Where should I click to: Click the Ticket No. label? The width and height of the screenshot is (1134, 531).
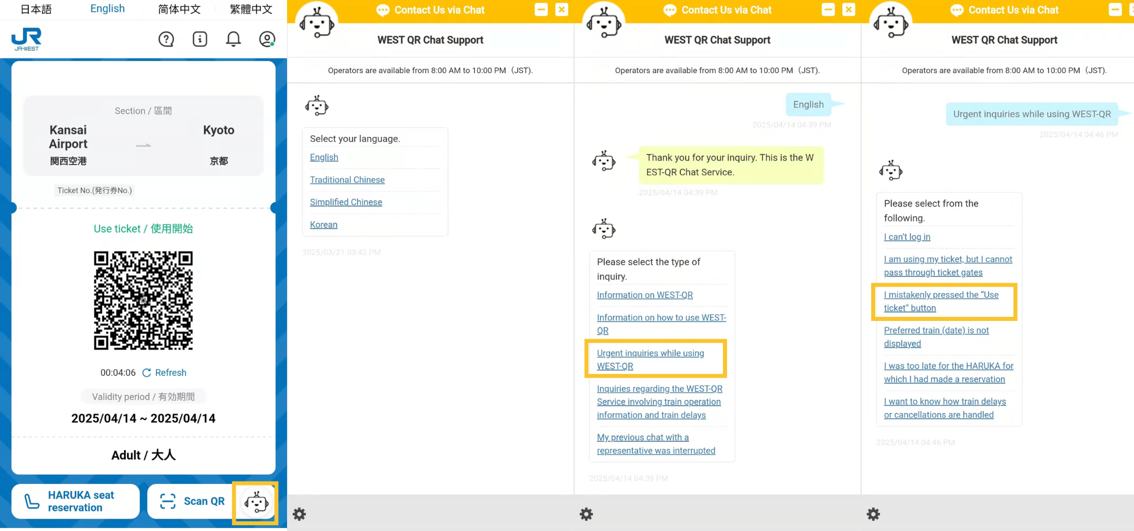(94, 191)
